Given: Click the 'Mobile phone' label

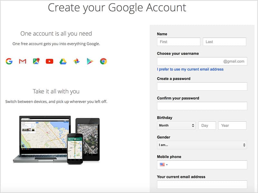Looking at the screenshot, I should tap(169, 157).
